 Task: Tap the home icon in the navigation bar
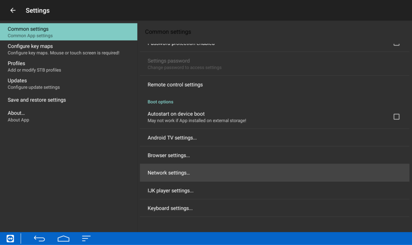click(63, 238)
